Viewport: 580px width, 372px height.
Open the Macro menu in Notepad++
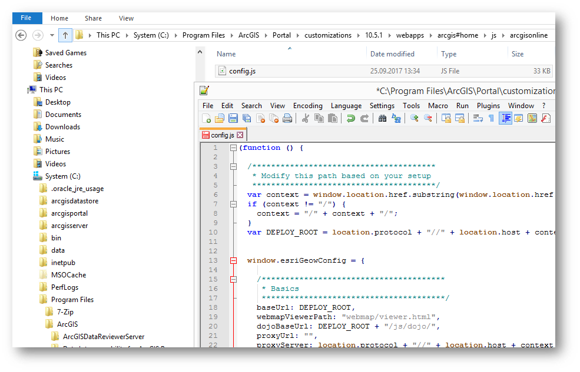(x=438, y=106)
